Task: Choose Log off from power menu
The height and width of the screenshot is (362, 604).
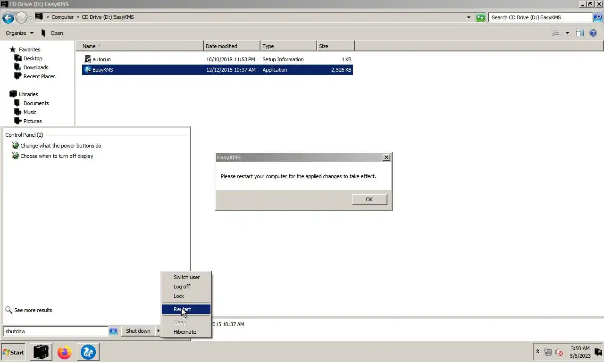Action: click(186, 287)
